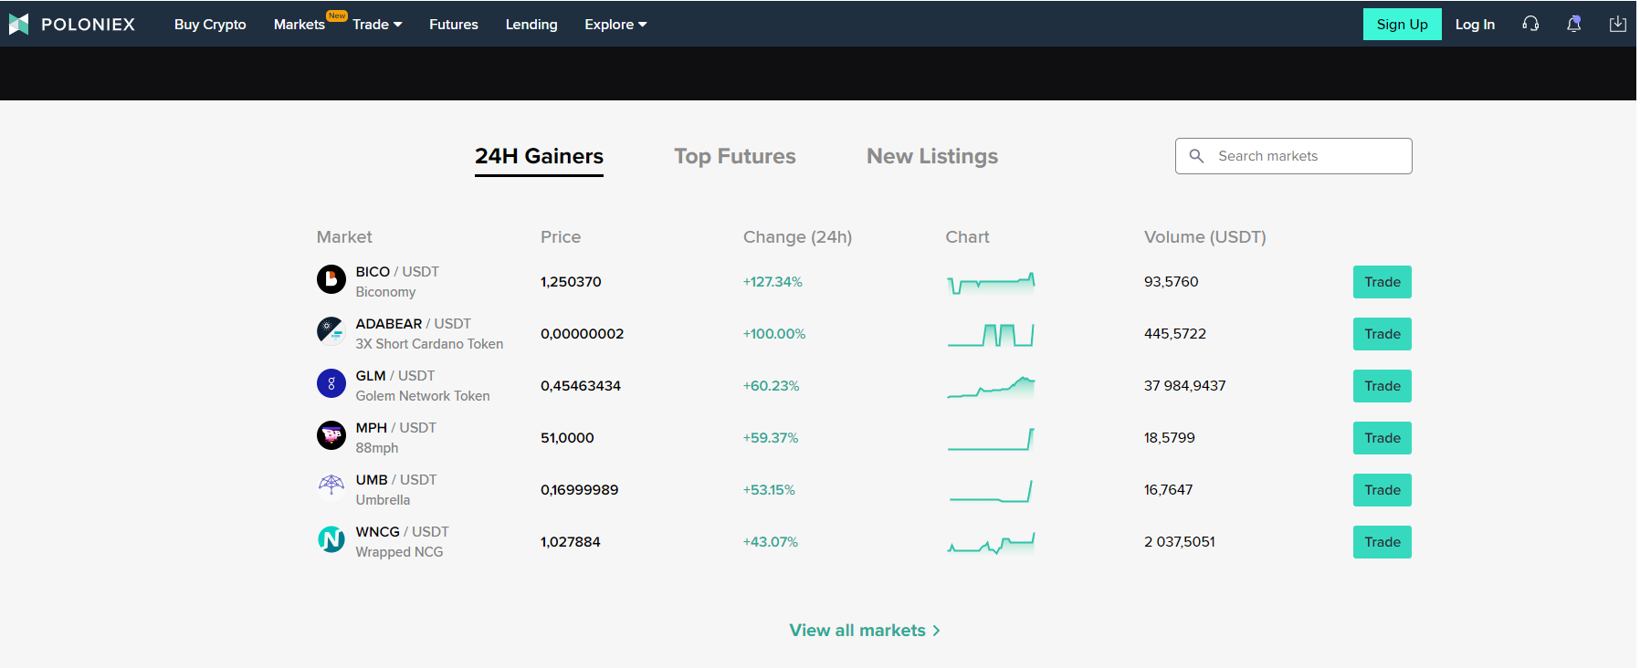
Task: Click the ADABEAR coin icon
Action: click(331, 331)
